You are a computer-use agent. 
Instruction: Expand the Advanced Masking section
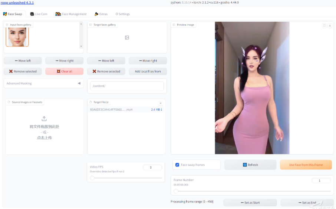coord(43,83)
